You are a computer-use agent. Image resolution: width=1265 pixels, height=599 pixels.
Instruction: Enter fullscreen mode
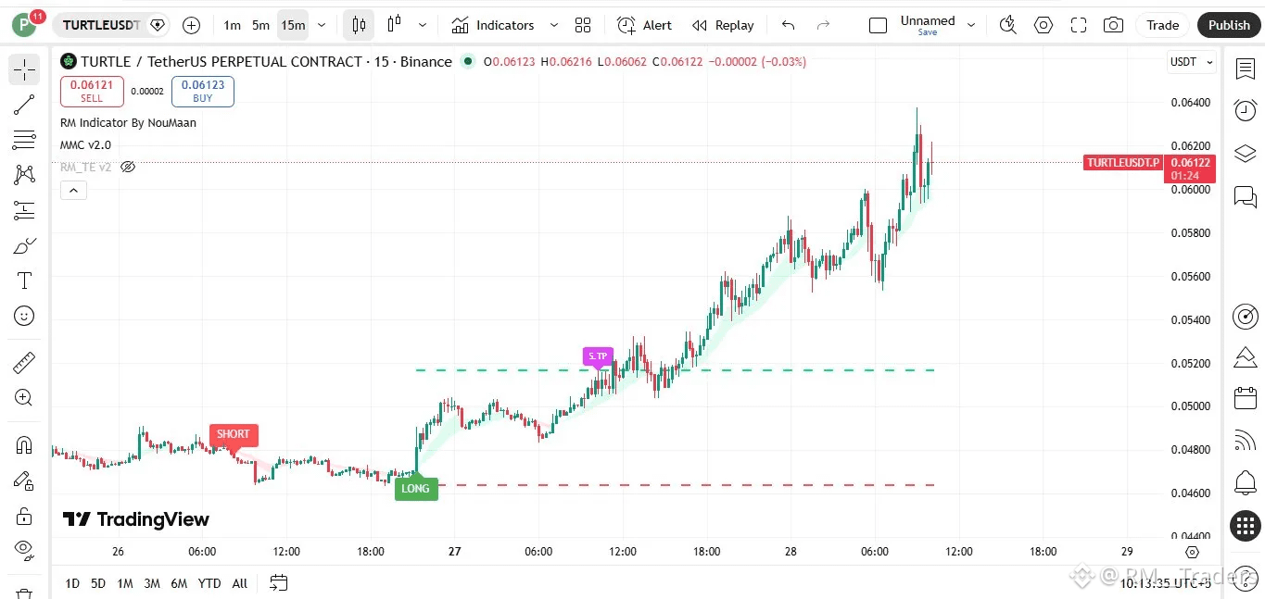(x=1078, y=25)
